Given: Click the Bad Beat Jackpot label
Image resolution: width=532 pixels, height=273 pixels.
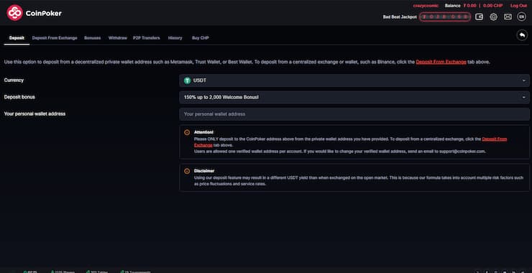Looking at the screenshot, I should (x=400, y=17).
